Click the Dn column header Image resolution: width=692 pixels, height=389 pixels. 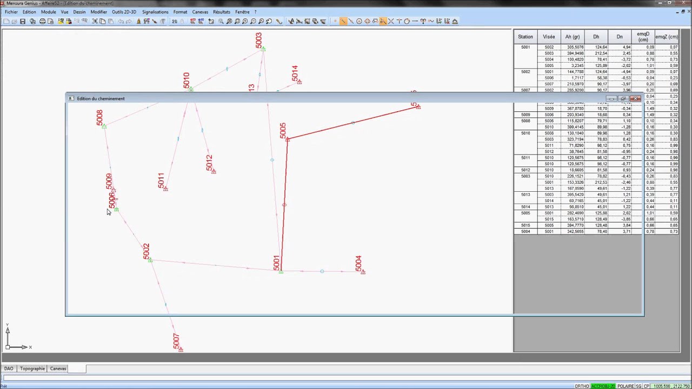[x=620, y=37]
